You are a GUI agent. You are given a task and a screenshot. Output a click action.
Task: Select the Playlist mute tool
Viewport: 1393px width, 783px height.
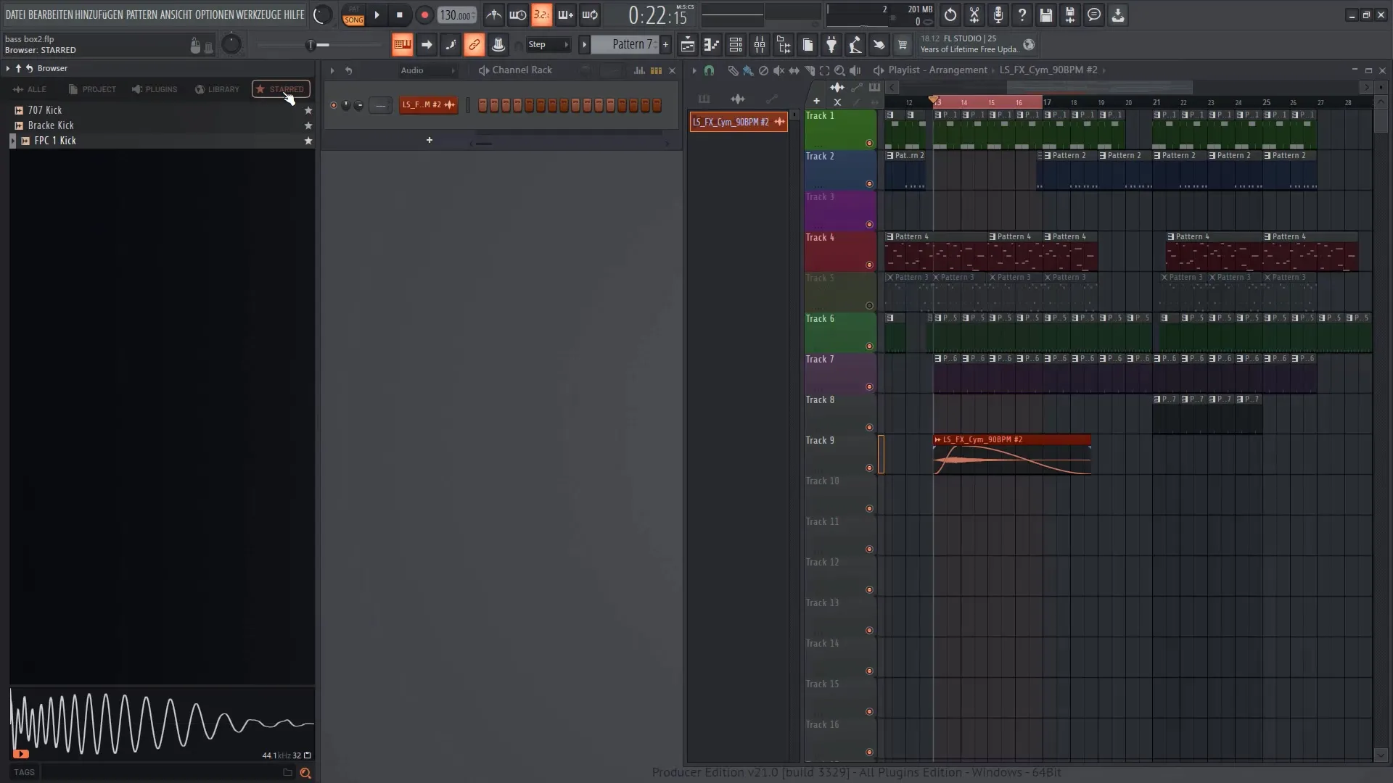[778, 70]
